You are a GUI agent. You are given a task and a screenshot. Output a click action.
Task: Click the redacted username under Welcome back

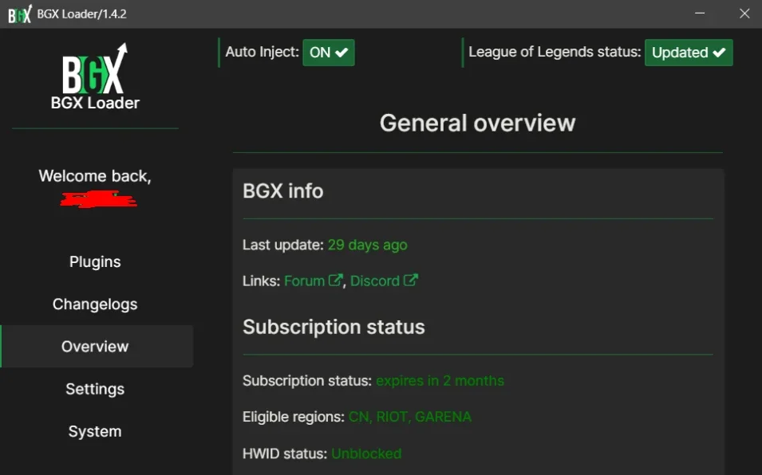click(x=98, y=199)
